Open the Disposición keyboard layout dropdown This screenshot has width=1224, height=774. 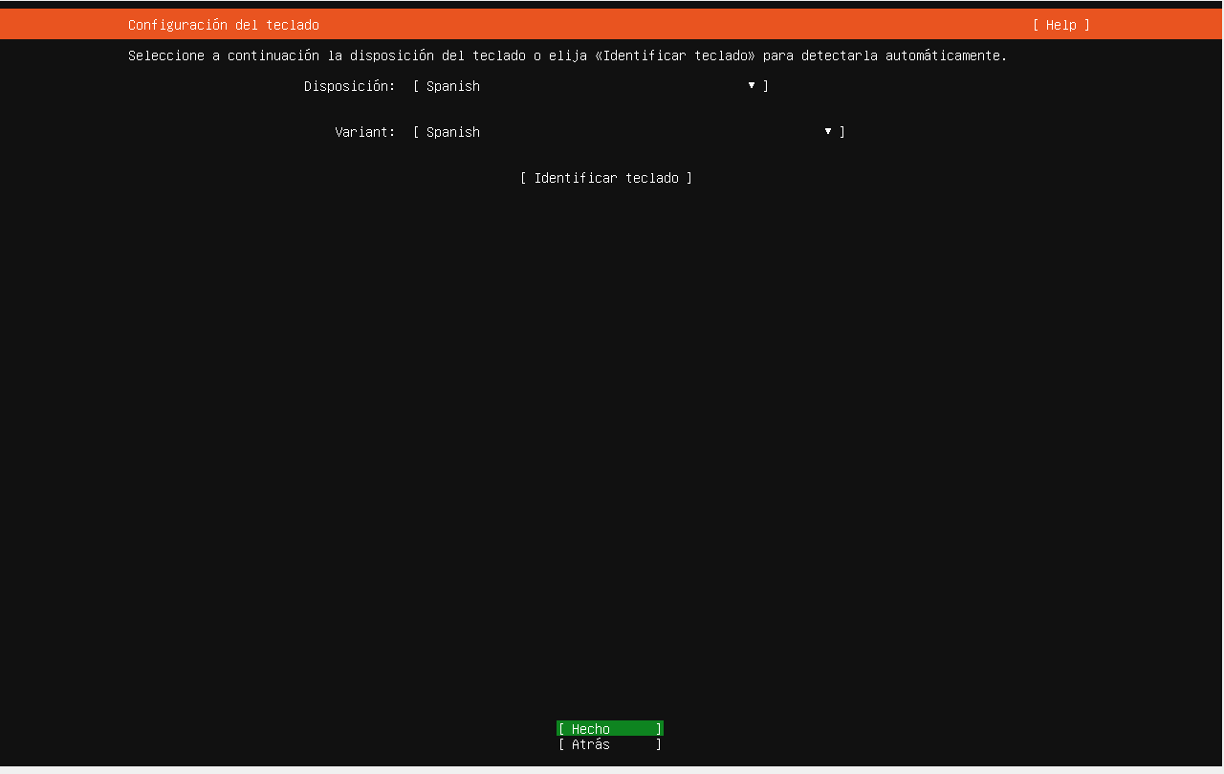(x=591, y=86)
